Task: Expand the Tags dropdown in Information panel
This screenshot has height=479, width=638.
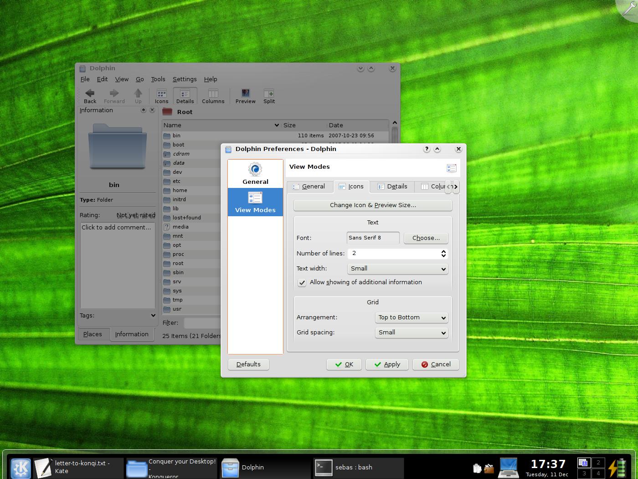Action: click(x=153, y=315)
